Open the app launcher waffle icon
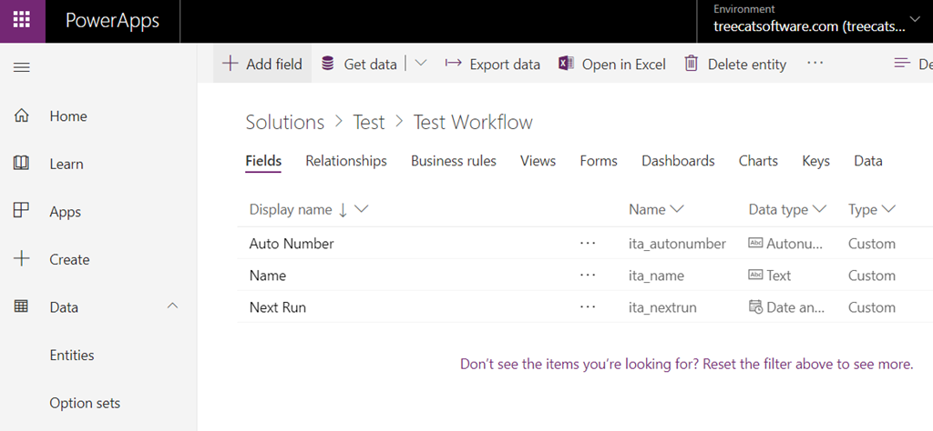933x431 pixels. point(22,21)
